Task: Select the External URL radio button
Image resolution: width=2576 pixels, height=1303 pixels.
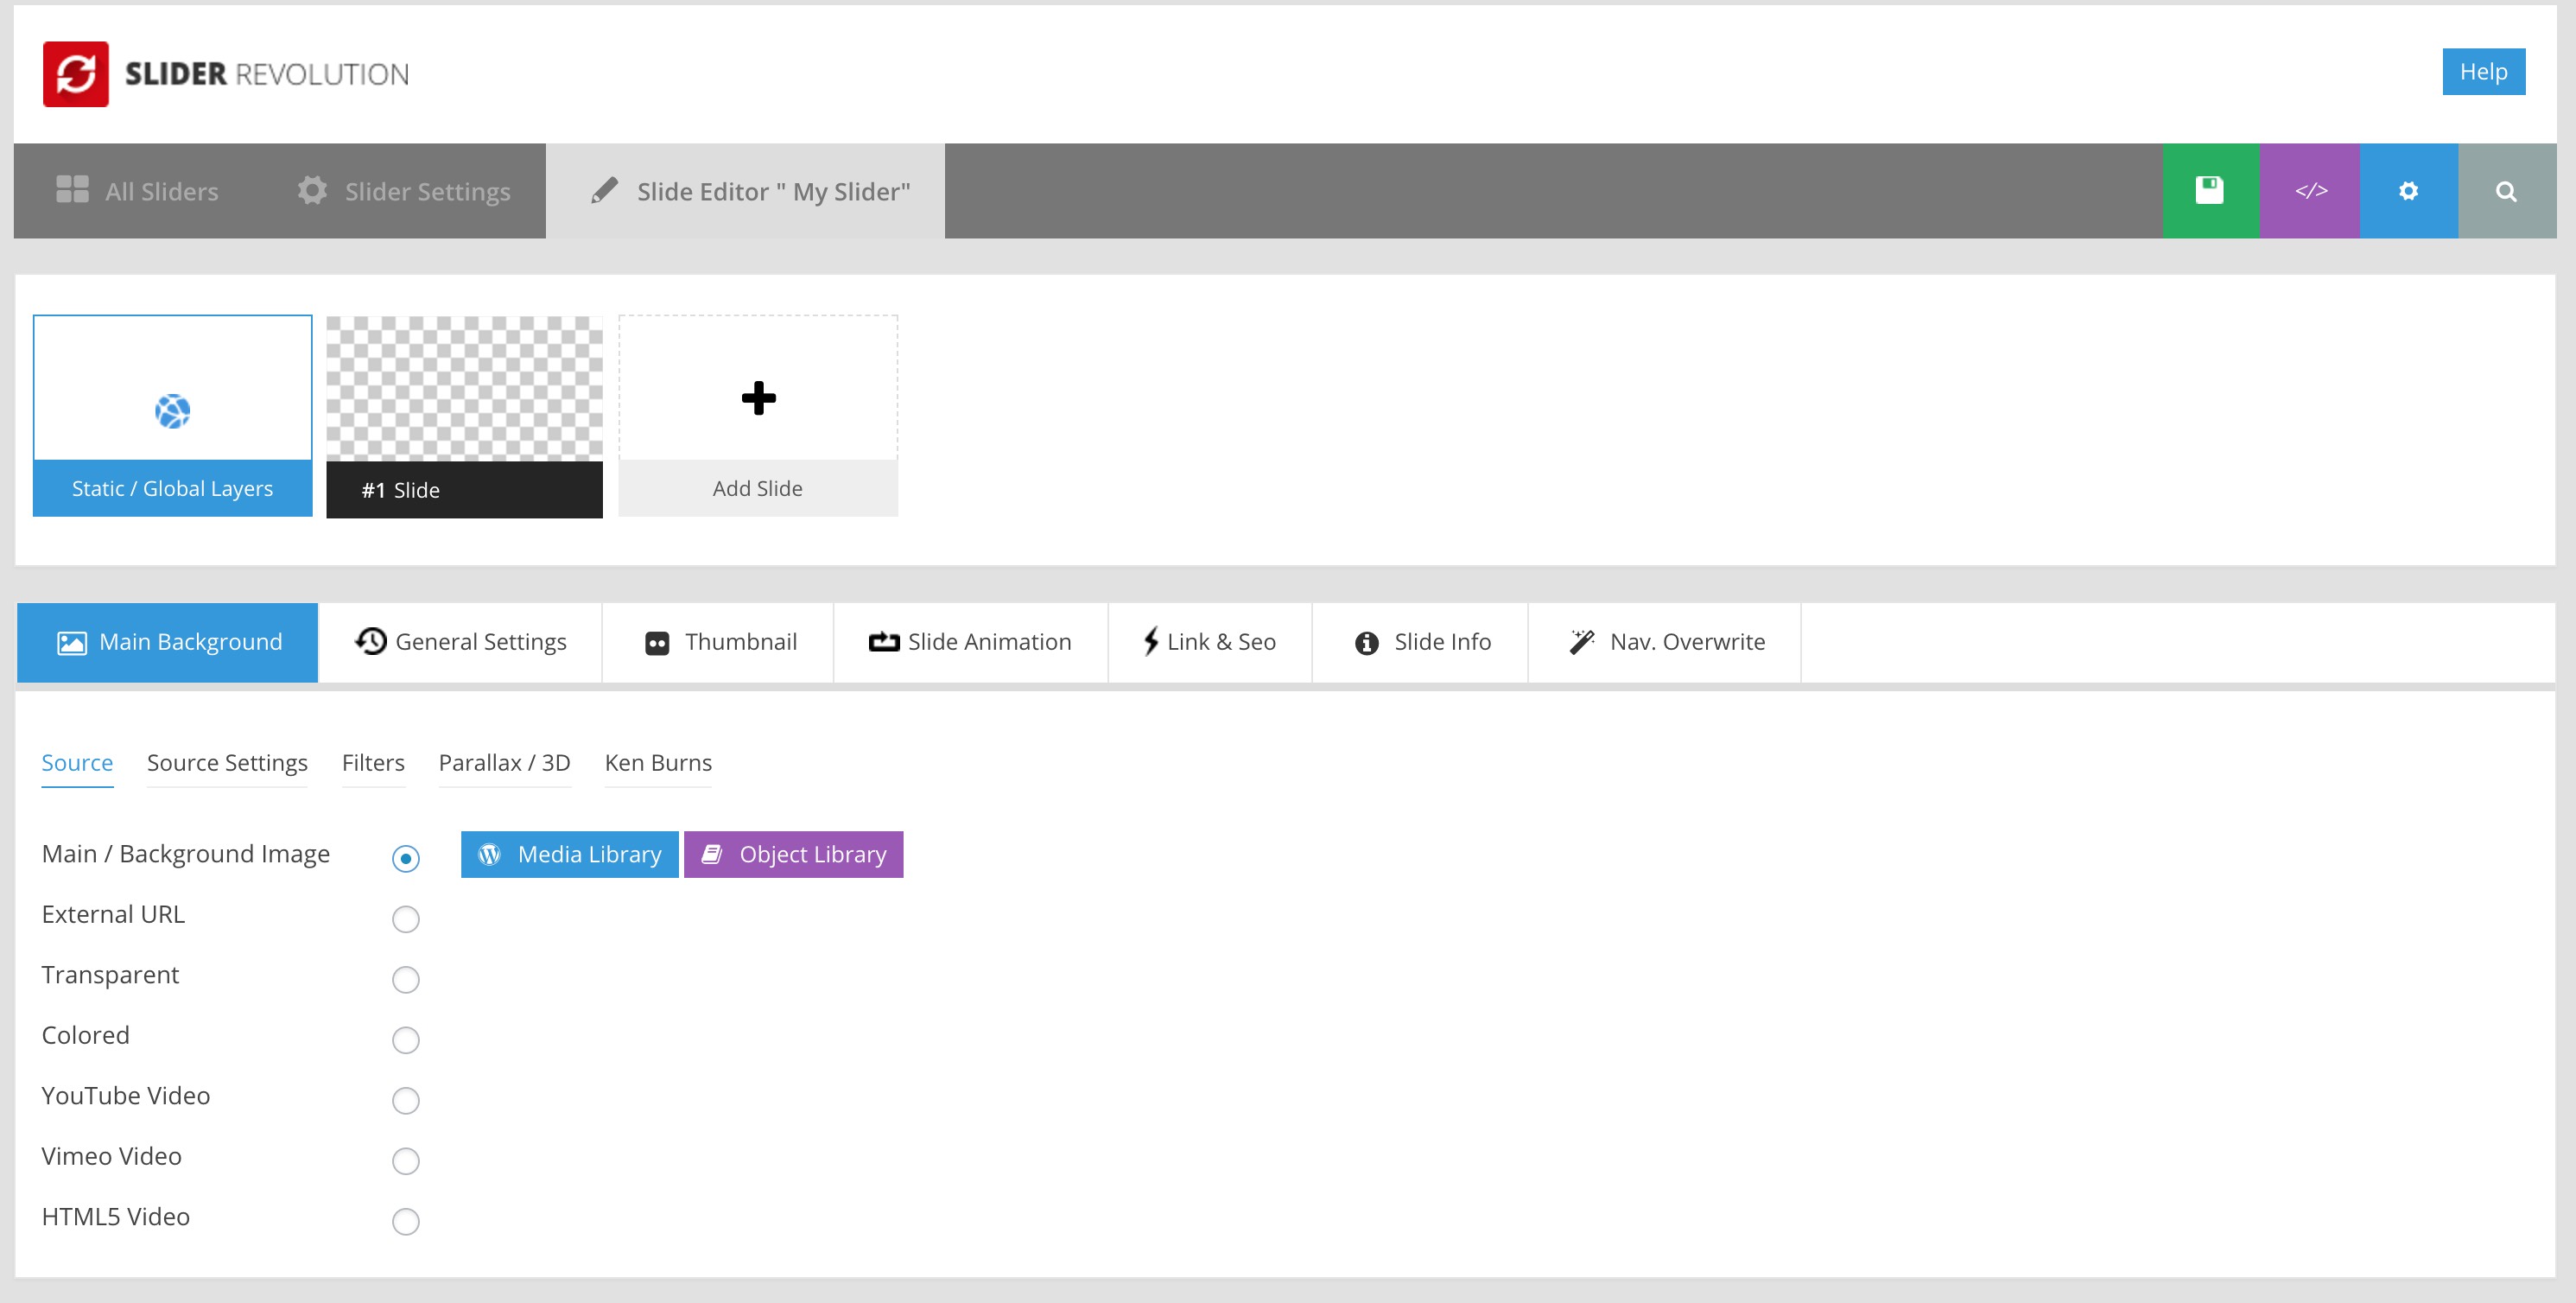Action: 406,919
